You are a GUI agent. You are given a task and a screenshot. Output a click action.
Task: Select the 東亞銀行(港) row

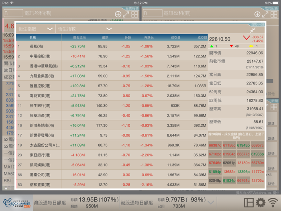tap(112, 155)
